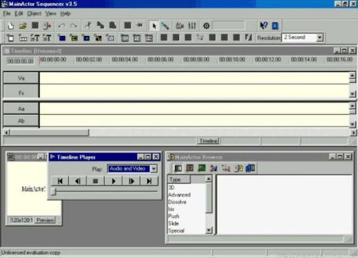Click the second 3D text T icon
Image resolution: width=358 pixels, height=258 pixels.
[x=47, y=38]
